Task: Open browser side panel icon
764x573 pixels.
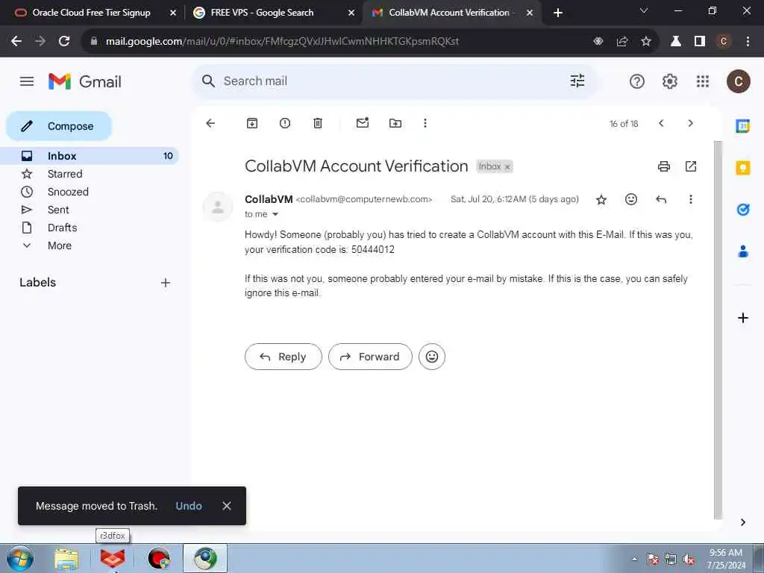Action: 700,42
